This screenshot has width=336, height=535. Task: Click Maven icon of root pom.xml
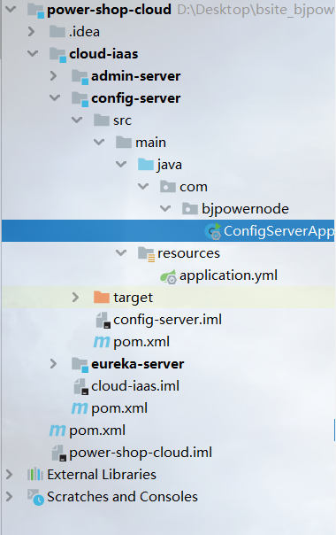57,430
